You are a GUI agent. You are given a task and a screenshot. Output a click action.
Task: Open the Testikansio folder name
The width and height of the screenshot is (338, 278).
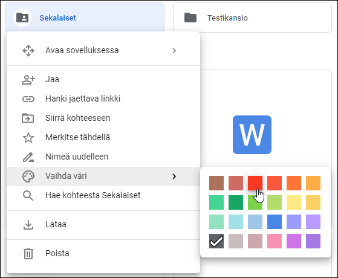pyautogui.click(x=227, y=18)
